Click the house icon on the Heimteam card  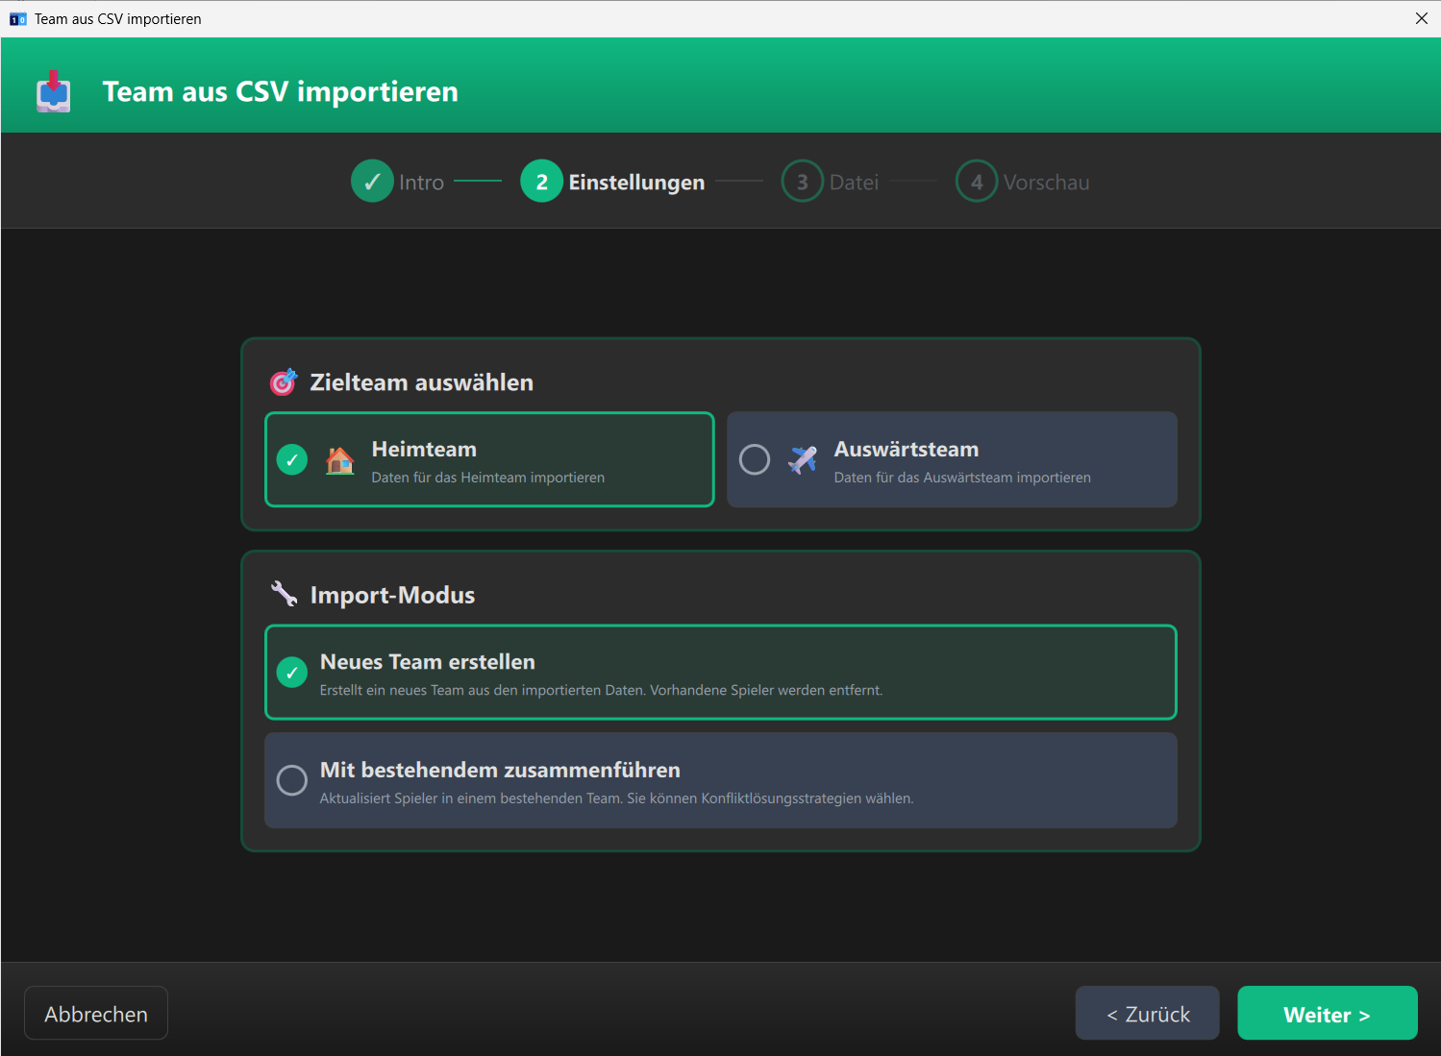340,459
